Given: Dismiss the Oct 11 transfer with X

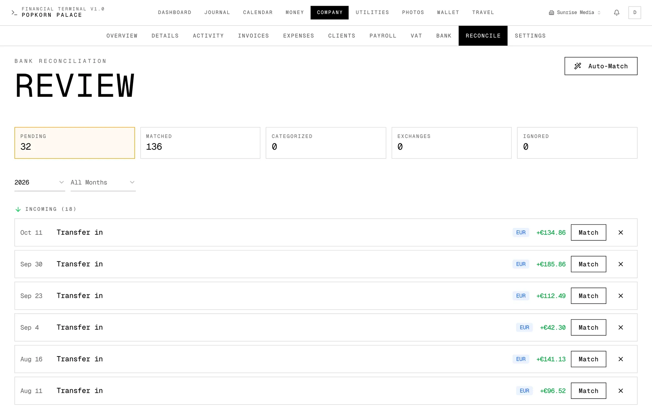Looking at the screenshot, I should 621,233.
